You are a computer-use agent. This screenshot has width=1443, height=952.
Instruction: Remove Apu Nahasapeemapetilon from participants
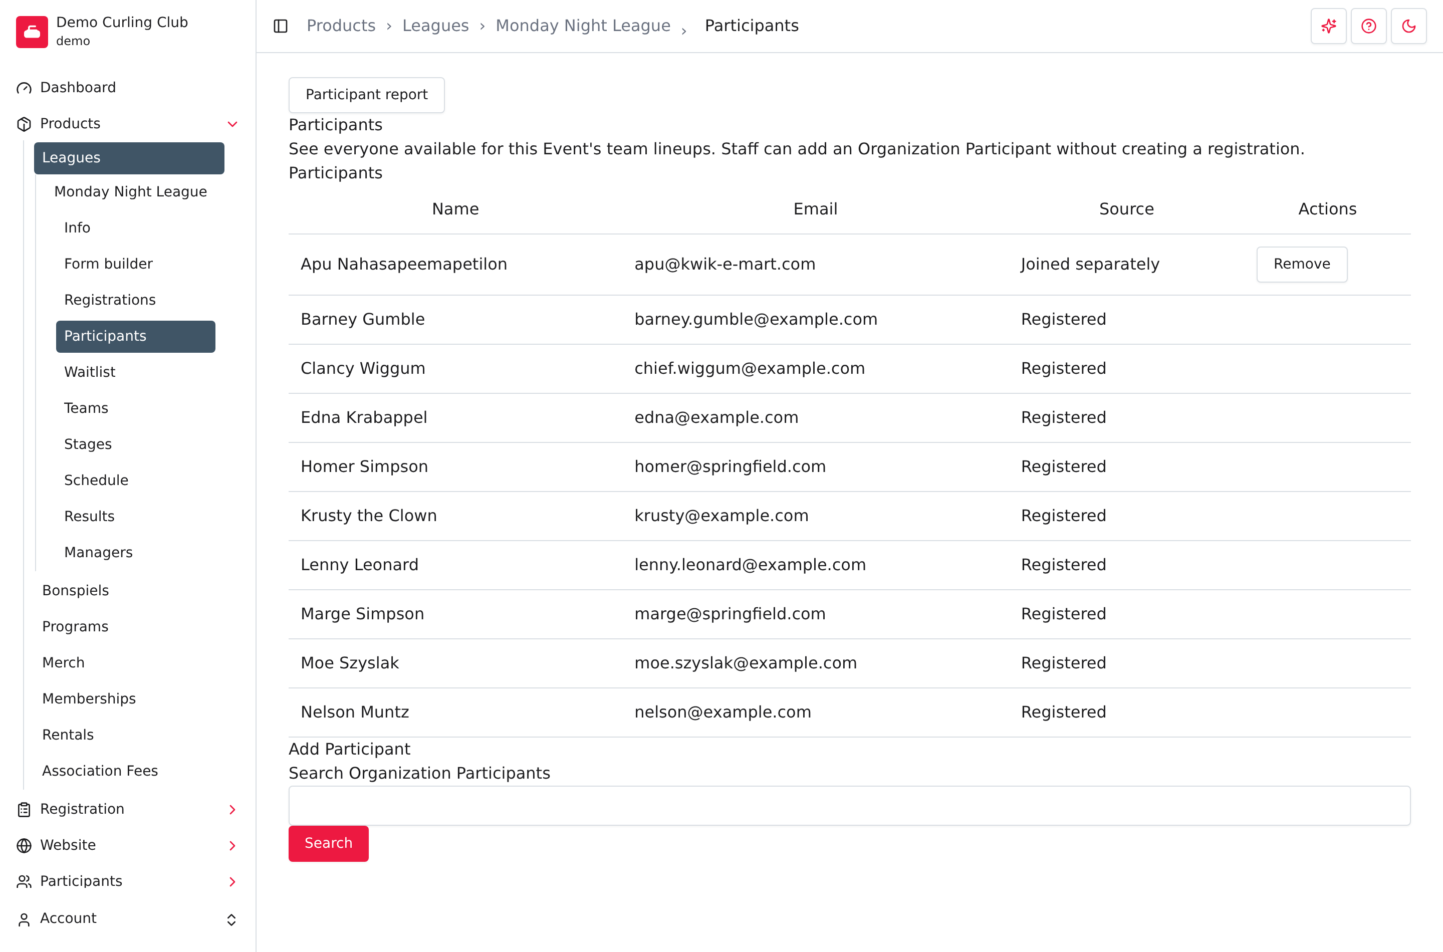[1302, 264]
